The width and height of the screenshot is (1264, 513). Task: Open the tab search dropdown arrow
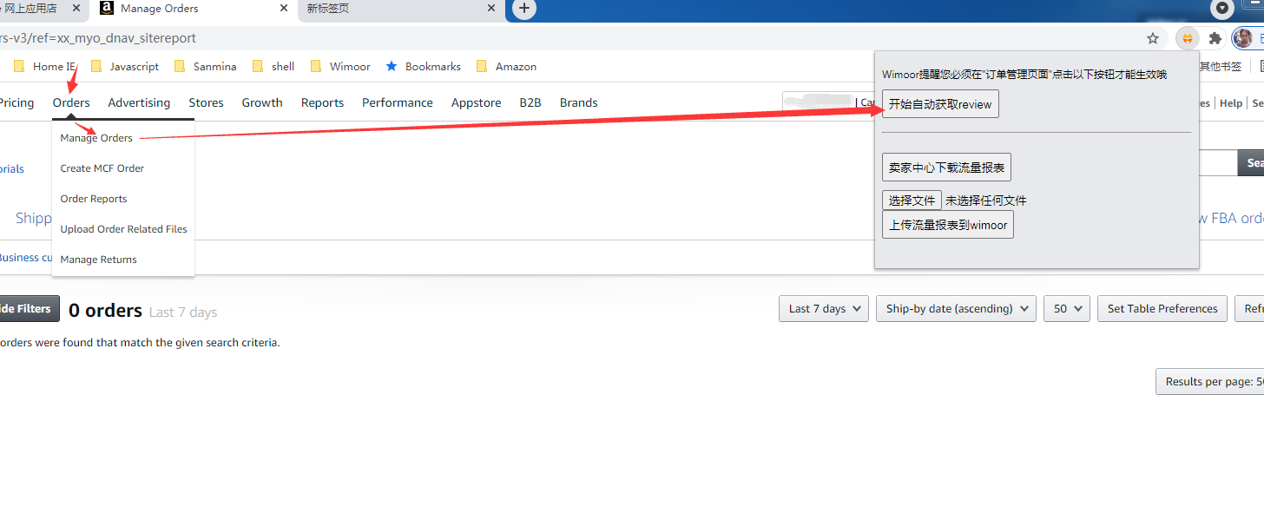click(x=1223, y=9)
